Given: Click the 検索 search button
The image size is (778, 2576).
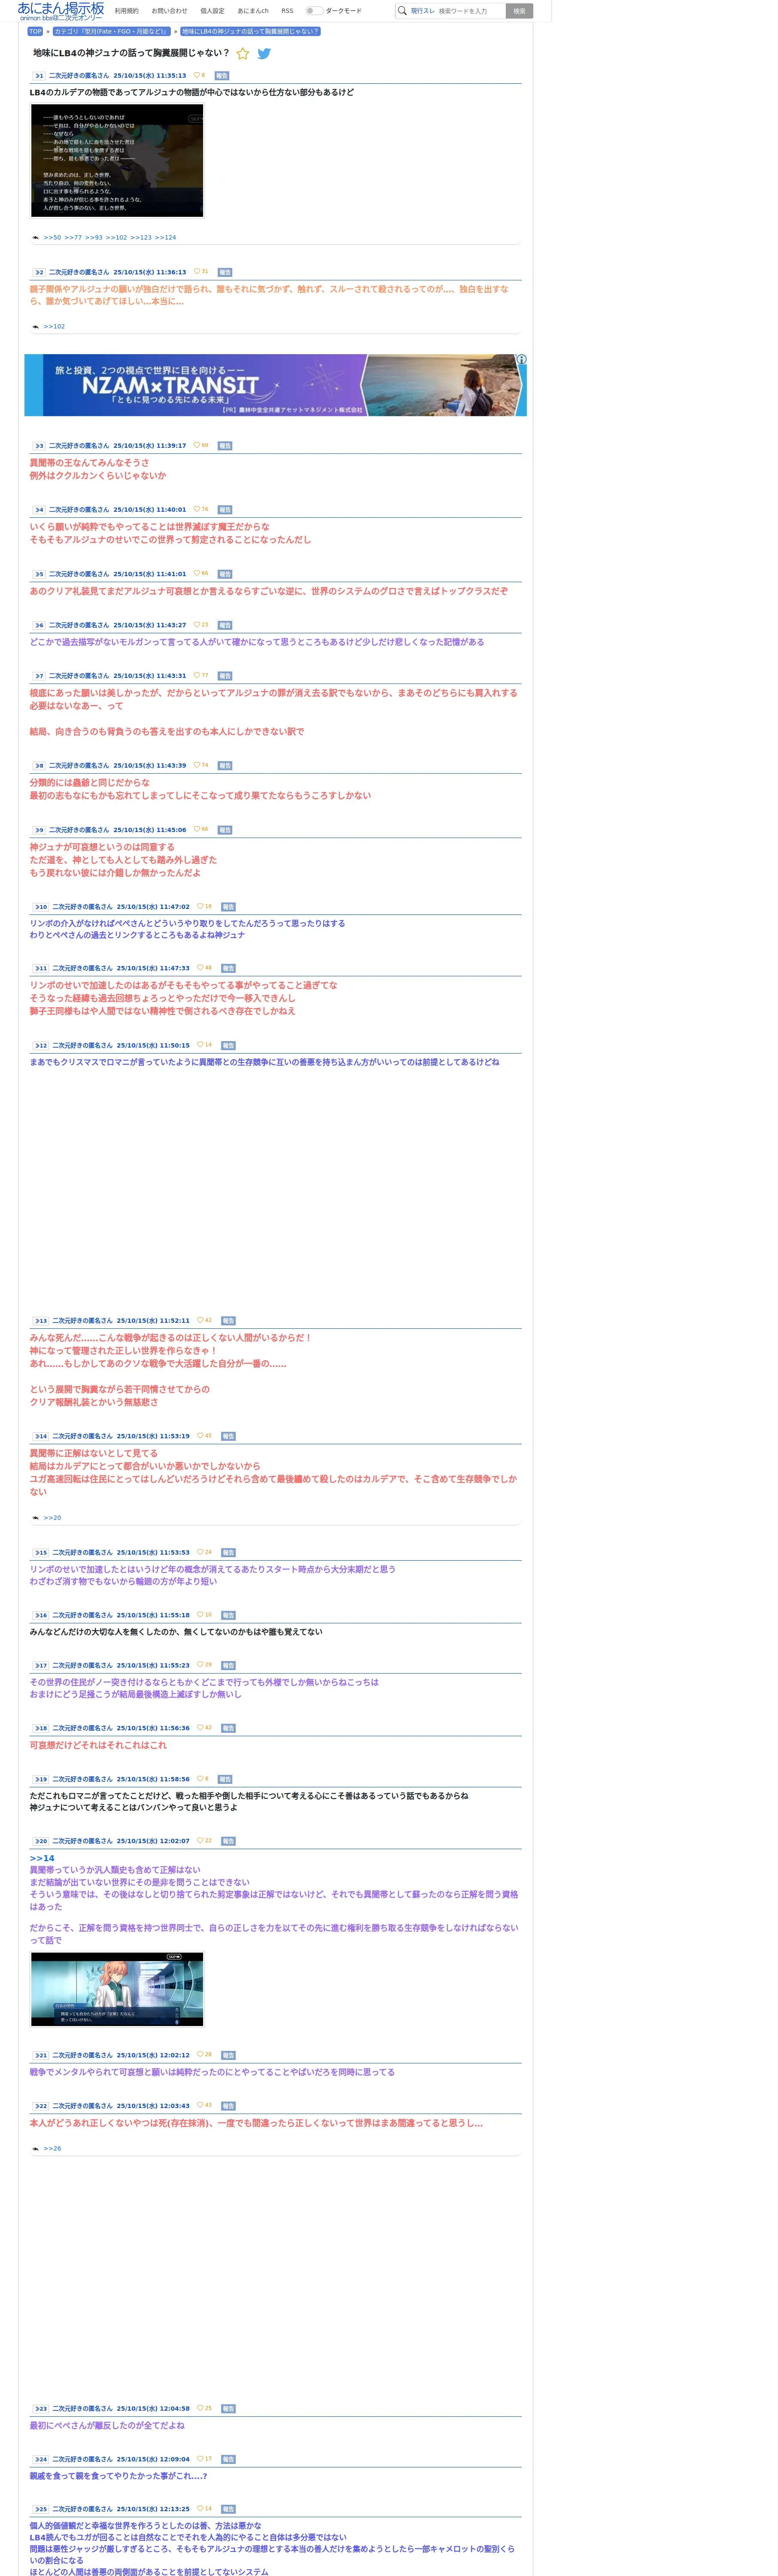Looking at the screenshot, I should (x=519, y=11).
